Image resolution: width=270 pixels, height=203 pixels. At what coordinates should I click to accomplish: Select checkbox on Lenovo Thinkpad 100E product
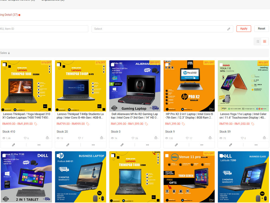click(x=4, y=65)
